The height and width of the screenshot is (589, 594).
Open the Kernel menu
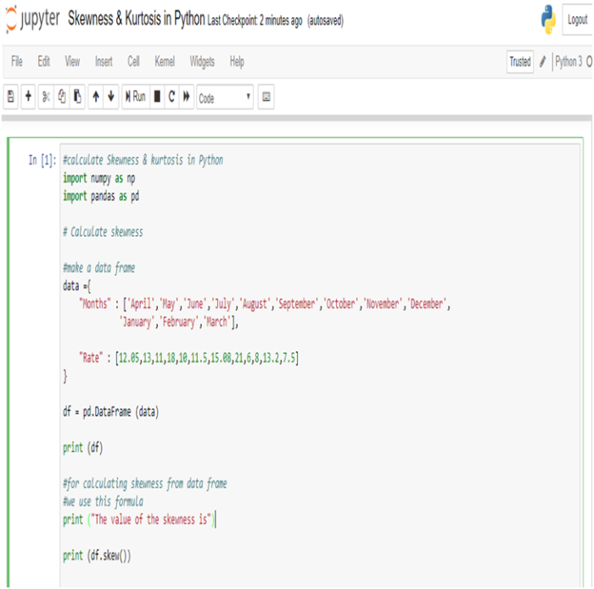165,62
